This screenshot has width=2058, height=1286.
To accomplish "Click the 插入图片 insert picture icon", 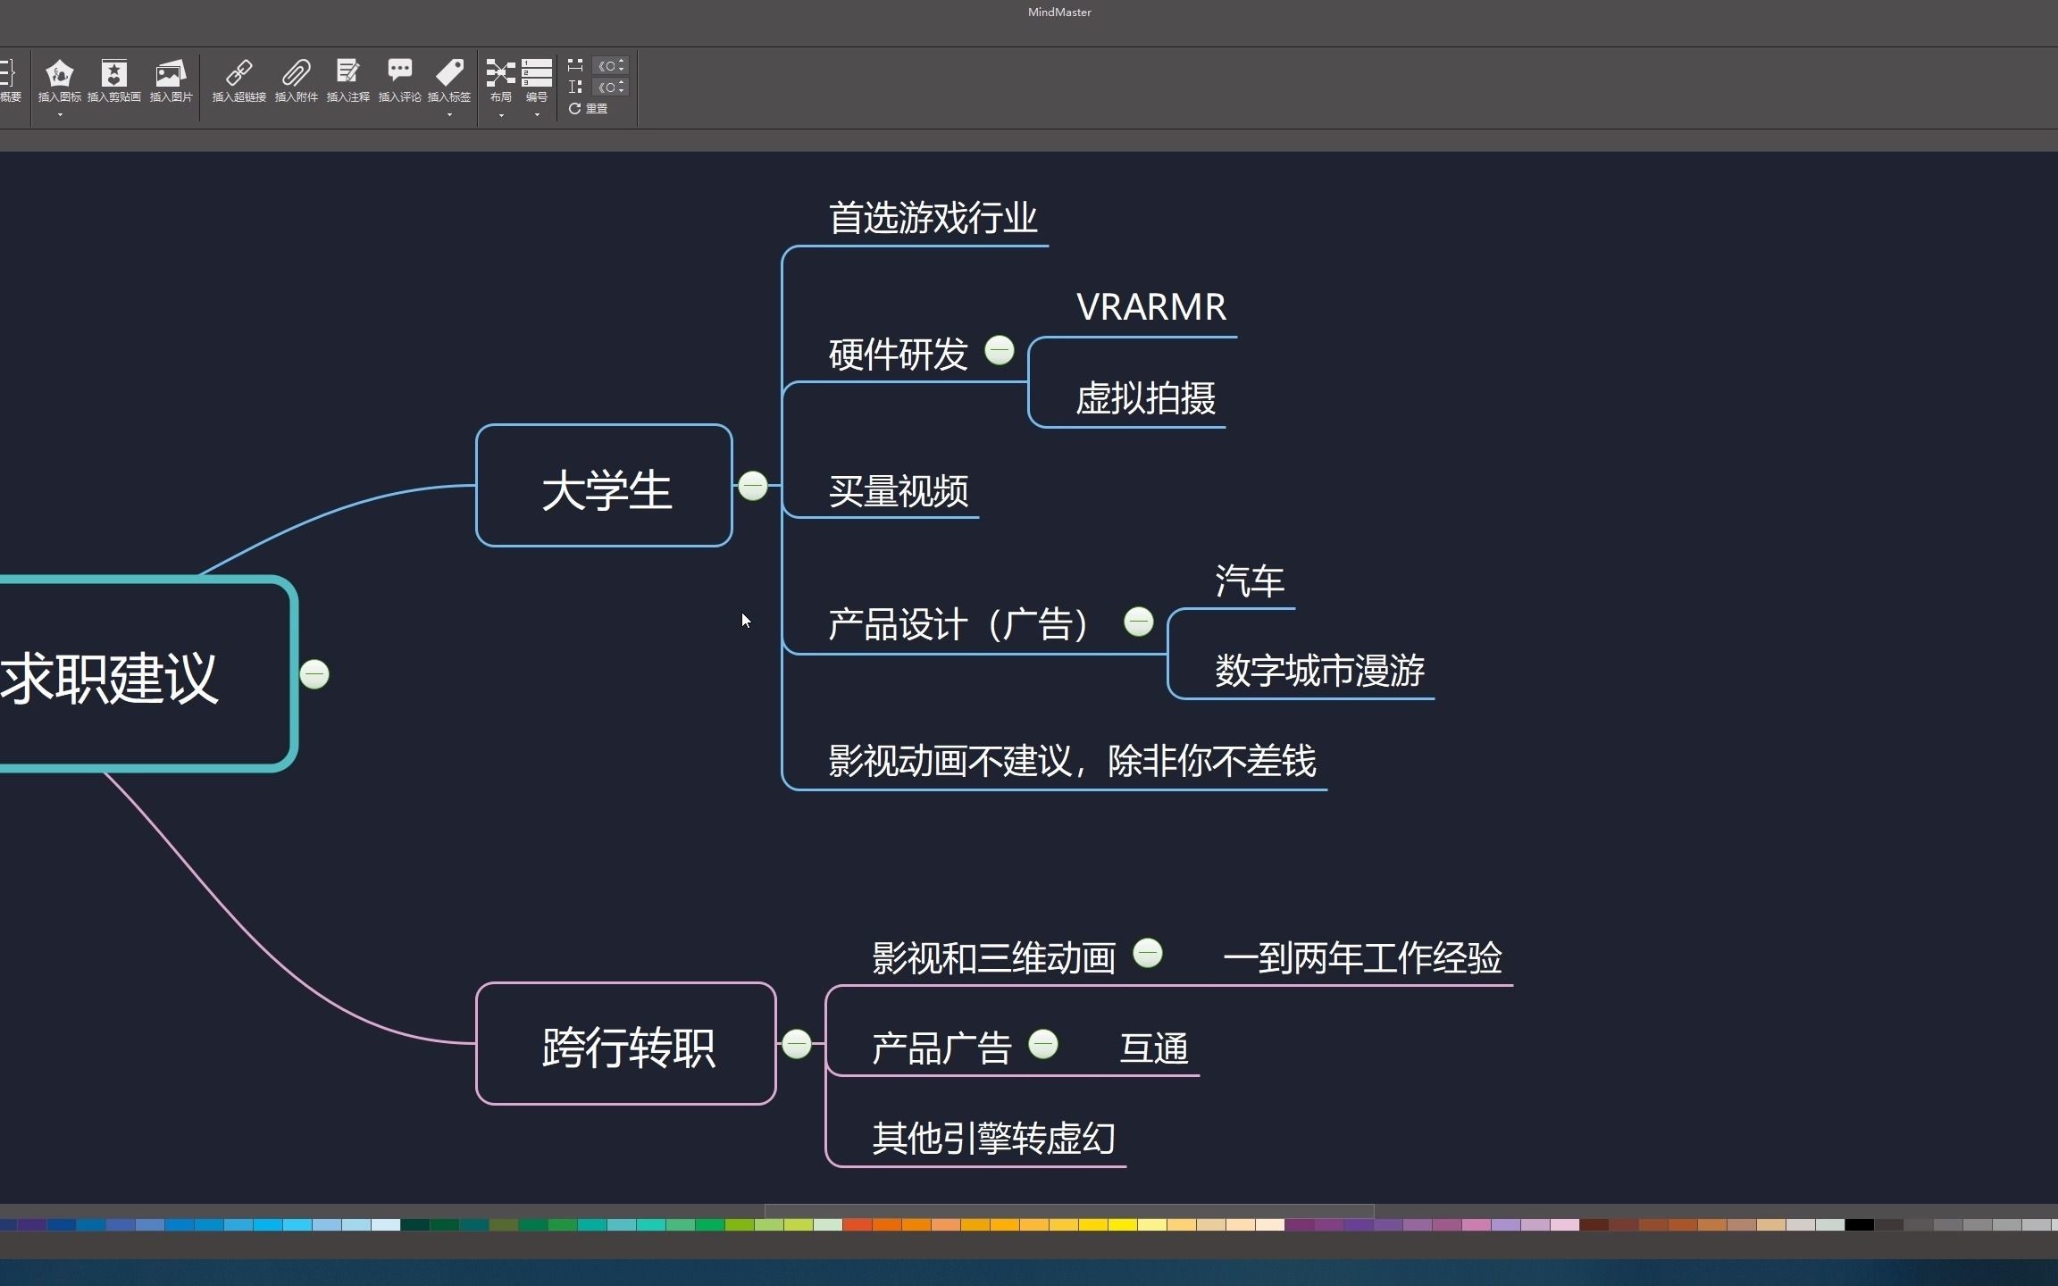I will pos(171,80).
